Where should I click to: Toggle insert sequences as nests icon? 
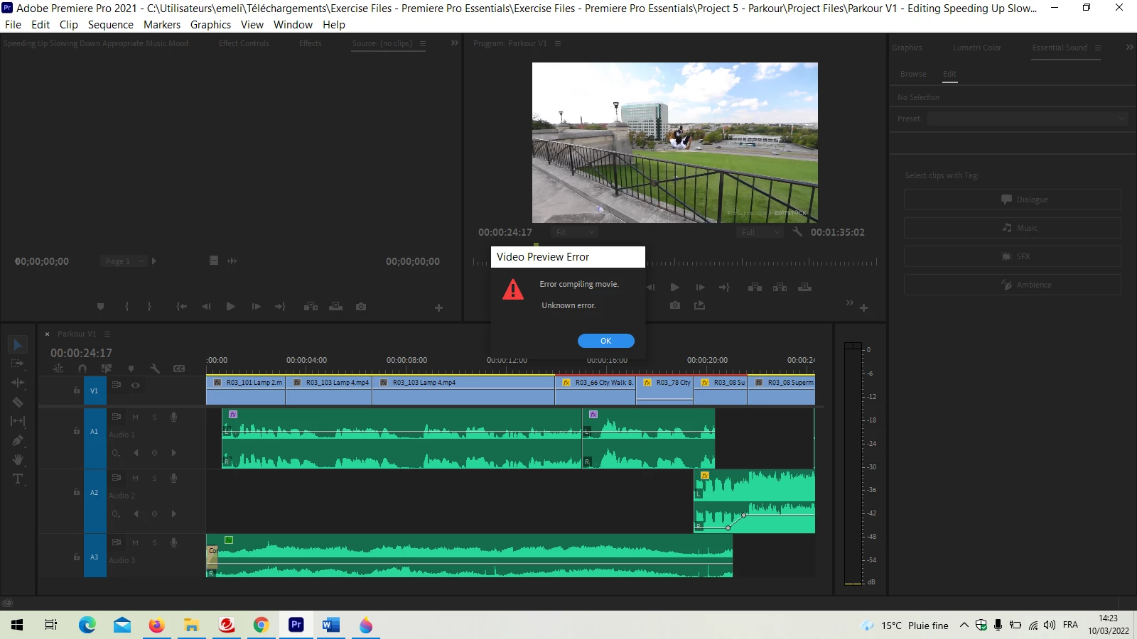click(58, 368)
